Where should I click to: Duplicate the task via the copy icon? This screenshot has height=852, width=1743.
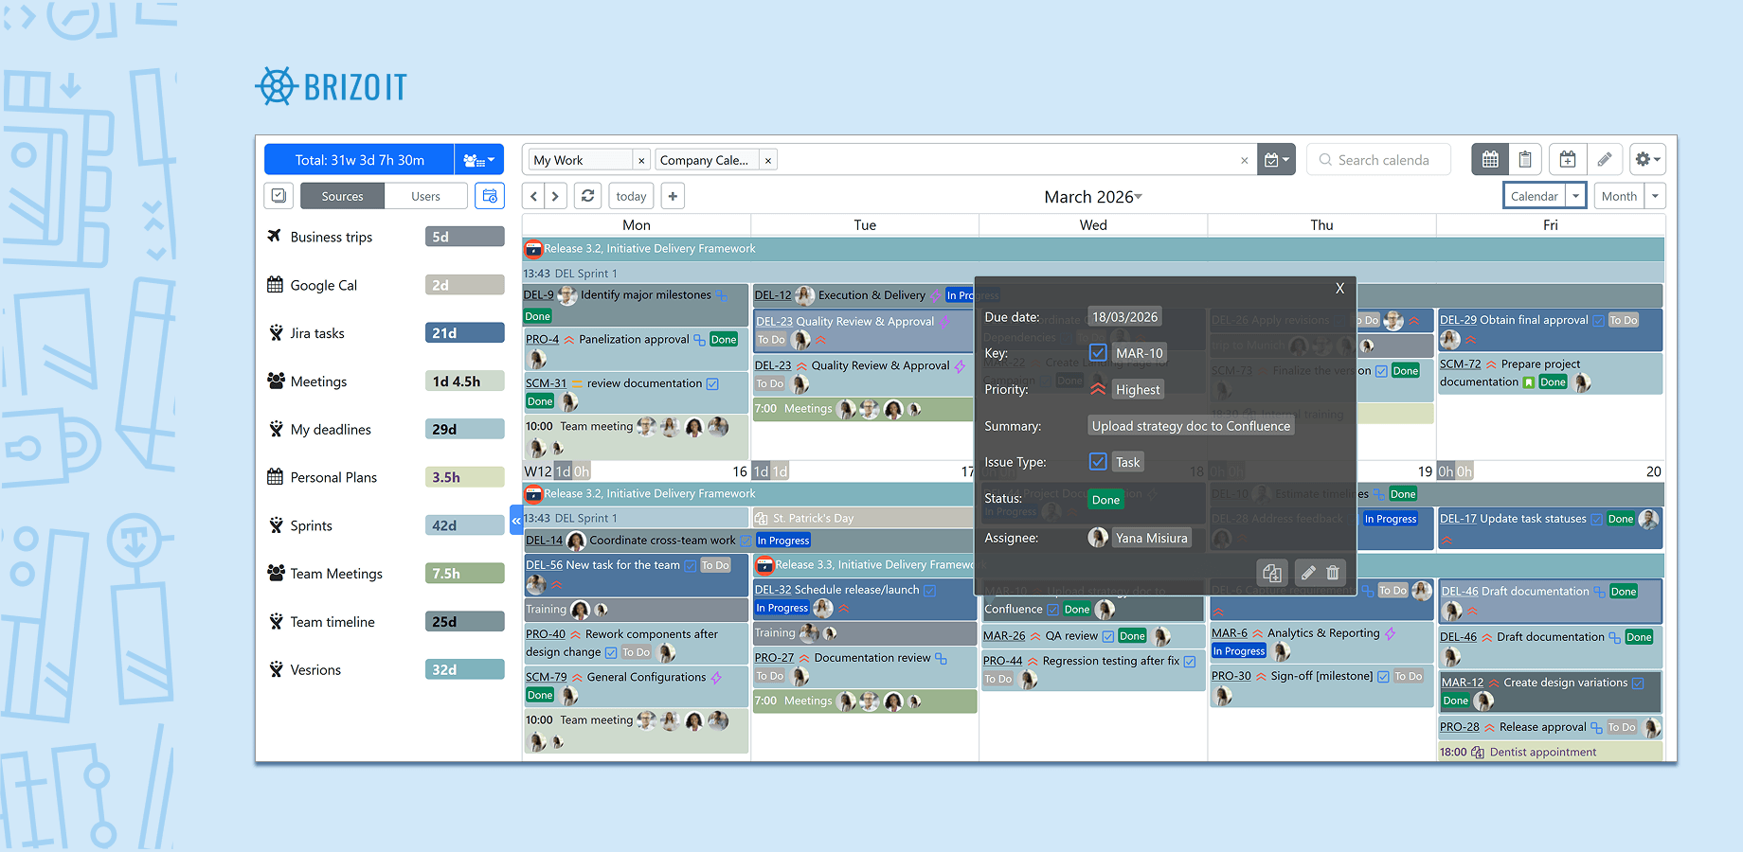pyautogui.click(x=1272, y=573)
